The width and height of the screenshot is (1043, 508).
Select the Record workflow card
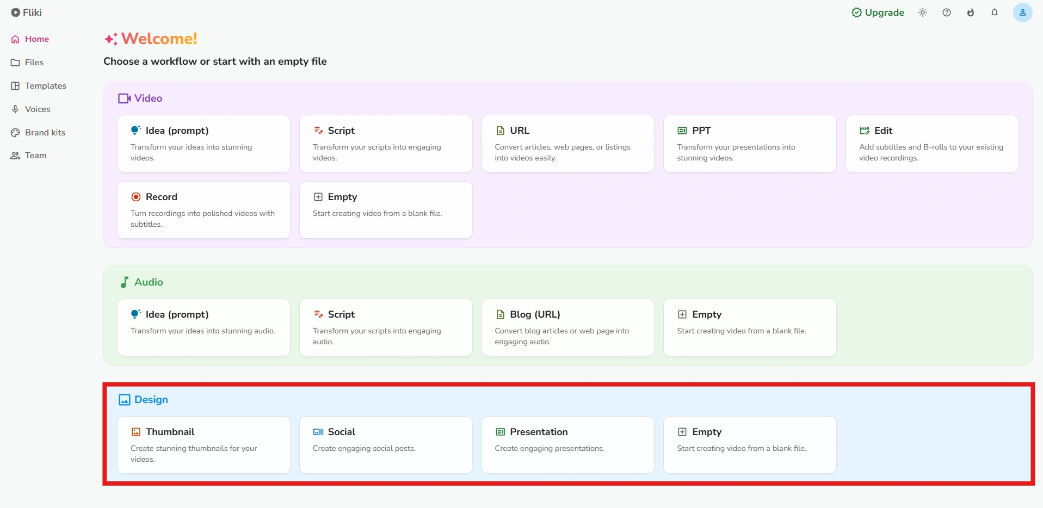coord(203,210)
